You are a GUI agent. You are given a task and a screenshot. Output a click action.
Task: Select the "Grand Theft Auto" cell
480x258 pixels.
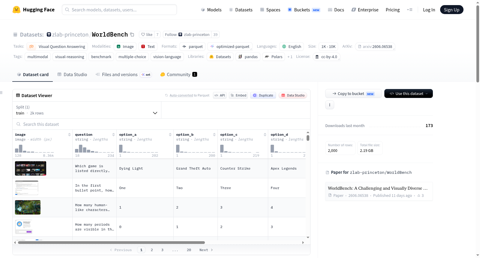[195, 168]
